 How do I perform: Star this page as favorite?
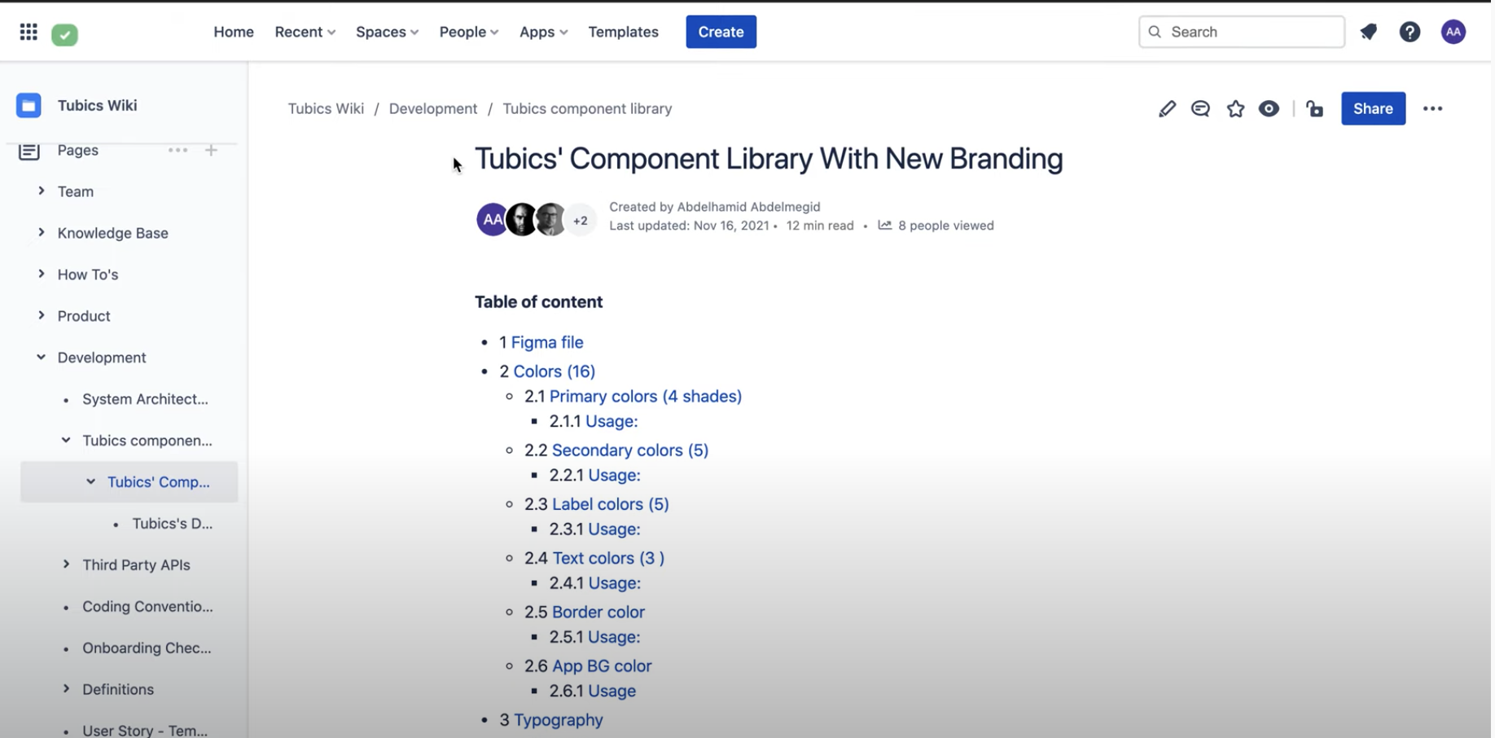coord(1235,109)
